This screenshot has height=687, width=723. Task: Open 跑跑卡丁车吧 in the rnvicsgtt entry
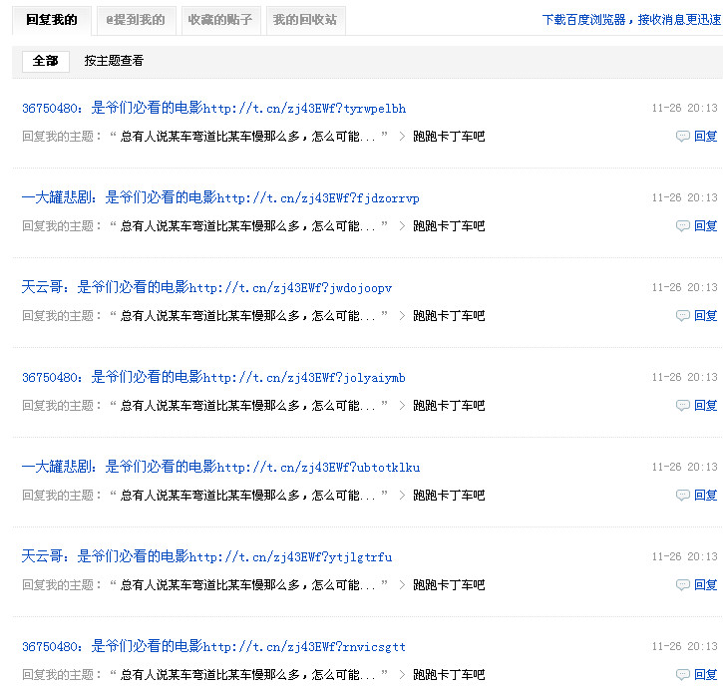[449, 675]
